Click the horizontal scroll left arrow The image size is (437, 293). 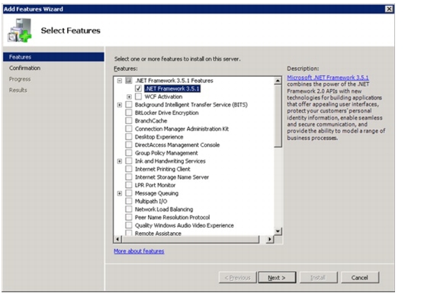click(x=117, y=239)
